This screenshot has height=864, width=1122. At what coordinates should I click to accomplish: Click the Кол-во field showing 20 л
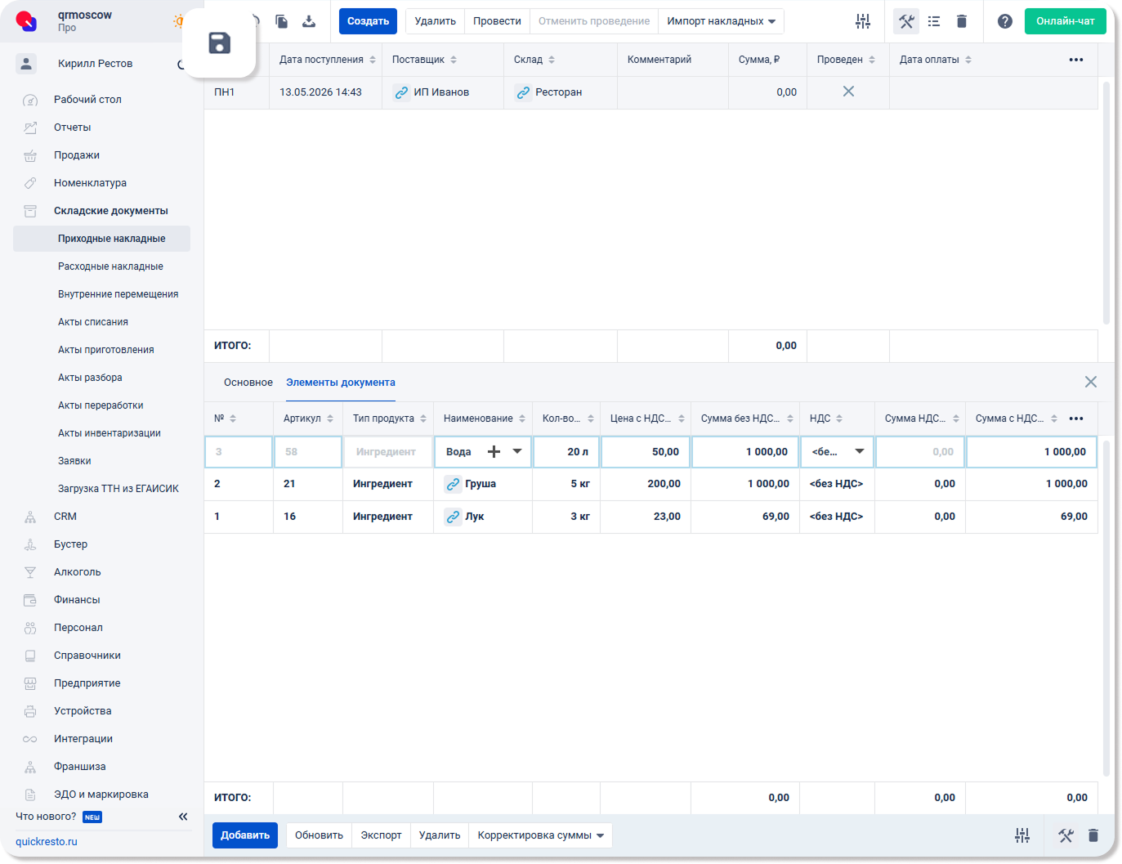pos(566,451)
